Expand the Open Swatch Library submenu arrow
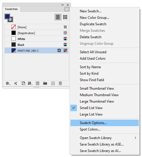Image resolution: width=142 pixels, height=157 pixels. click(x=136, y=138)
